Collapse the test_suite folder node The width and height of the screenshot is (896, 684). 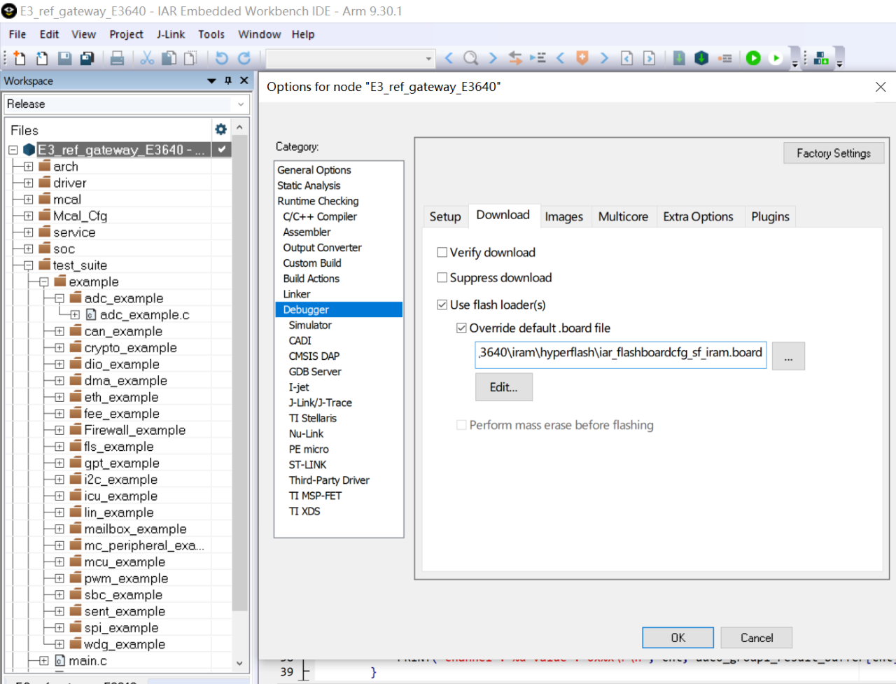28,265
